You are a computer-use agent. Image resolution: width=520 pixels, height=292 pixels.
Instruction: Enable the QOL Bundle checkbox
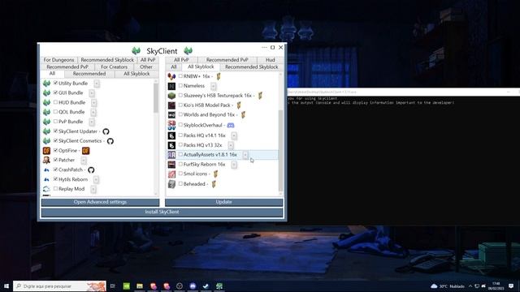pyautogui.click(x=55, y=112)
